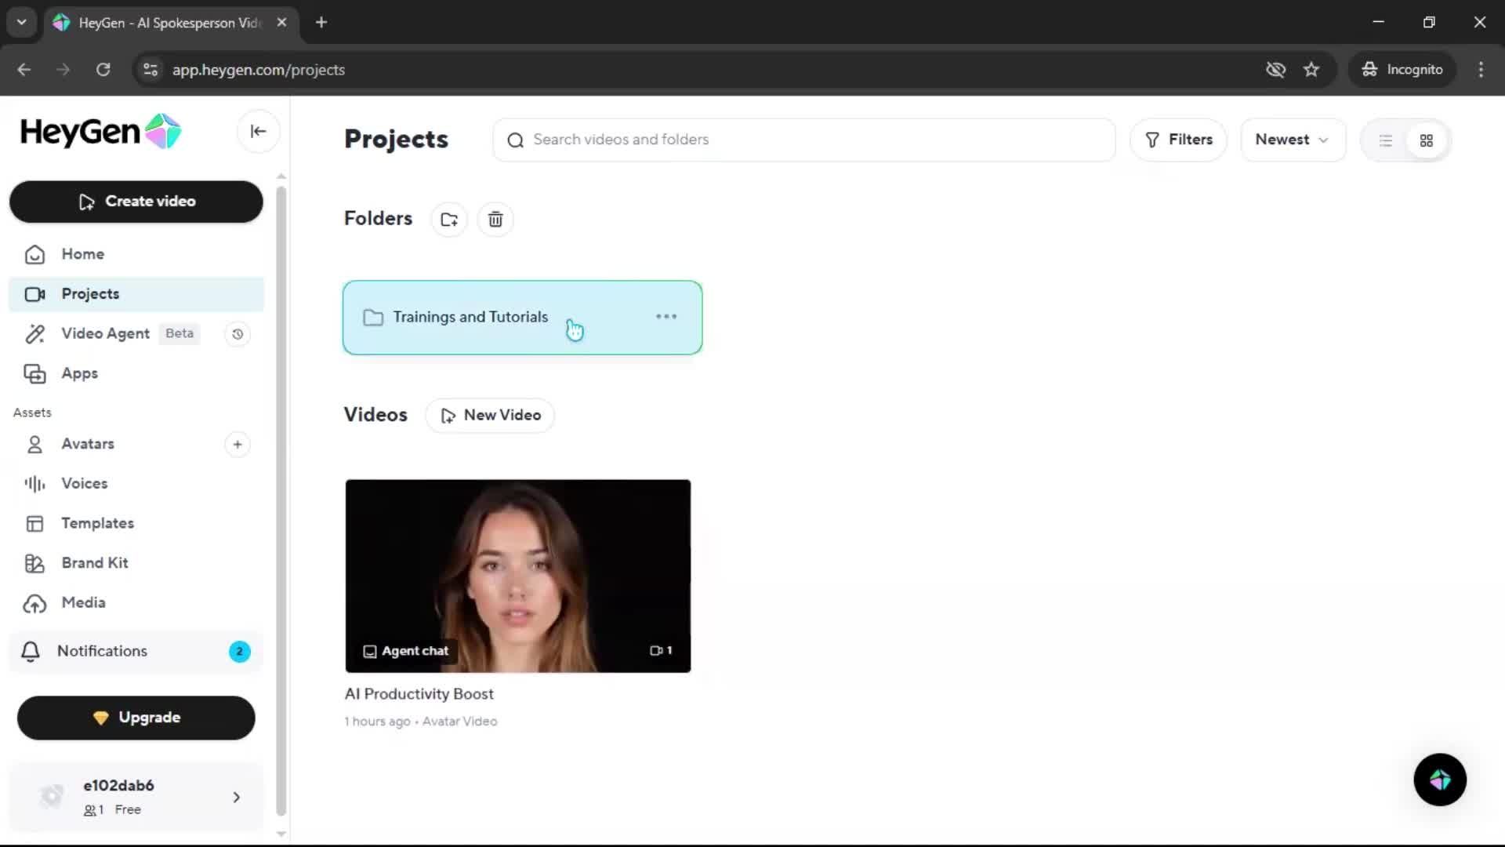Bookmark page with the star icon

click(x=1311, y=70)
